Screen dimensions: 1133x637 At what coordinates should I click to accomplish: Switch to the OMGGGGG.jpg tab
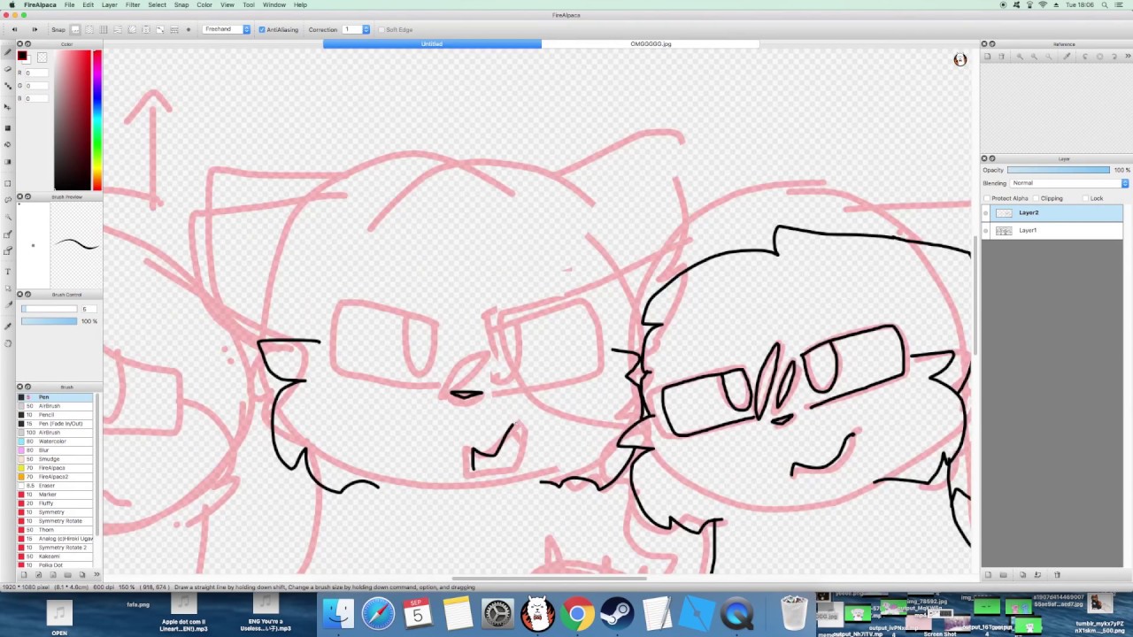click(651, 43)
